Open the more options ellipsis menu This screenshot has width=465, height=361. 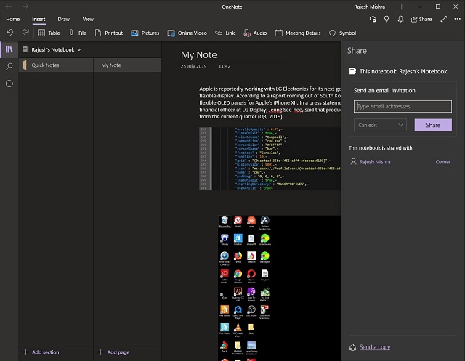tap(457, 19)
